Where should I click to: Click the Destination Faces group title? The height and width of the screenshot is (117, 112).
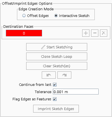pyautogui.click(x=18, y=27)
